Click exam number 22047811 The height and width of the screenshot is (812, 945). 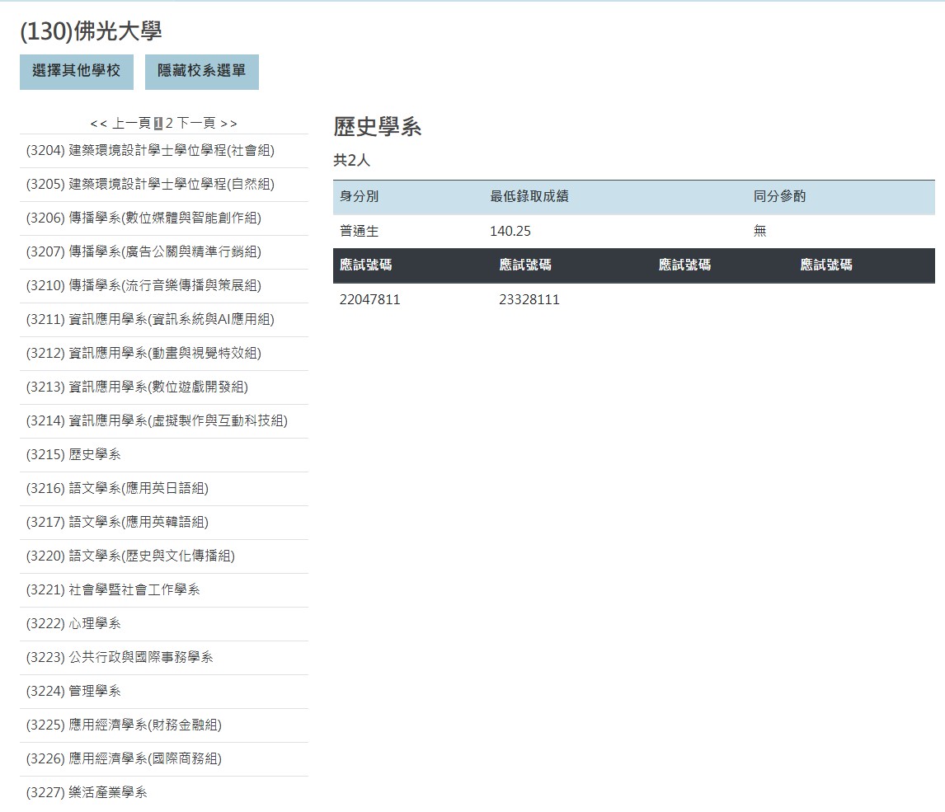point(370,299)
